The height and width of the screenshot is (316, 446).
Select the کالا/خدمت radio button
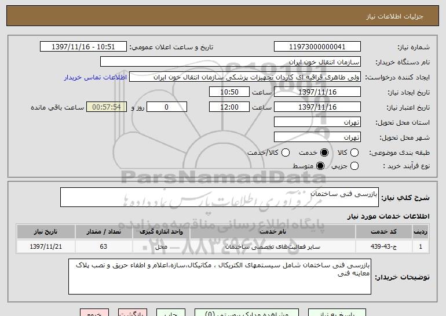pos(286,152)
